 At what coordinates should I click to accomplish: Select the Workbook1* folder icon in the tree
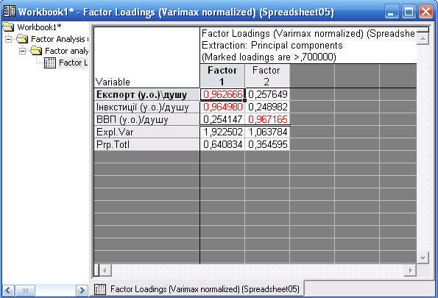8,27
